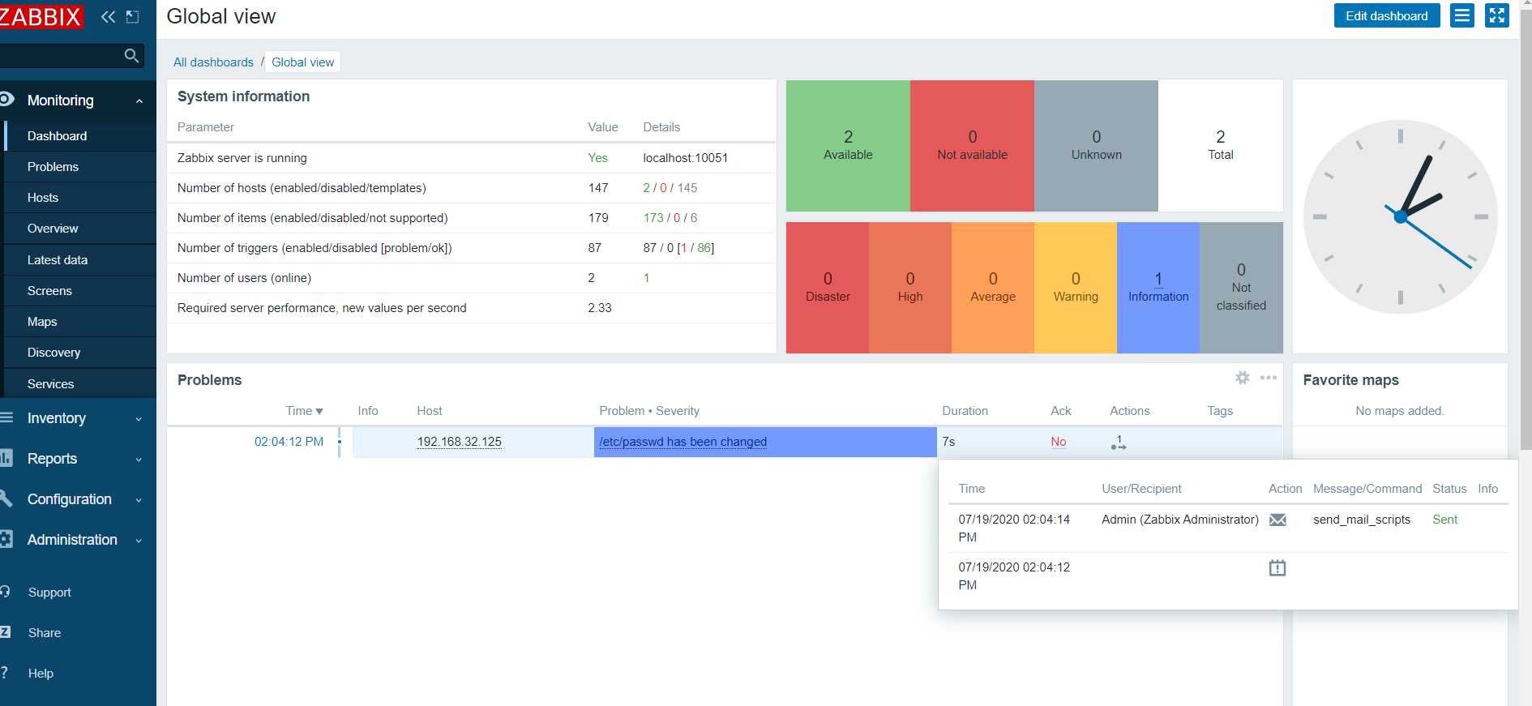The height and width of the screenshot is (706, 1532).
Task: Click the 'No' acknowledge link
Action: (1058, 442)
